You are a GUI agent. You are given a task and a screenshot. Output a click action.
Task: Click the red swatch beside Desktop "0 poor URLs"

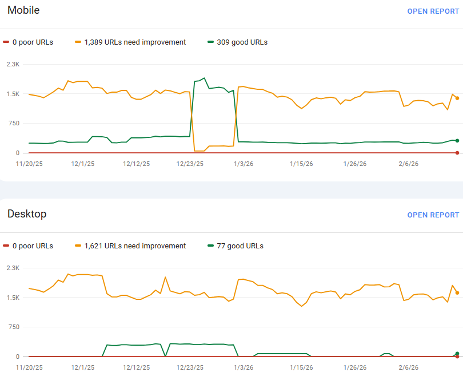click(6, 246)
